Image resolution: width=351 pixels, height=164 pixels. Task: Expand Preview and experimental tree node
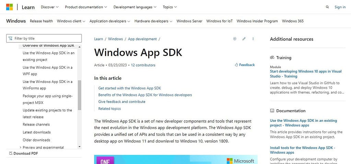[x=20, y=147]
